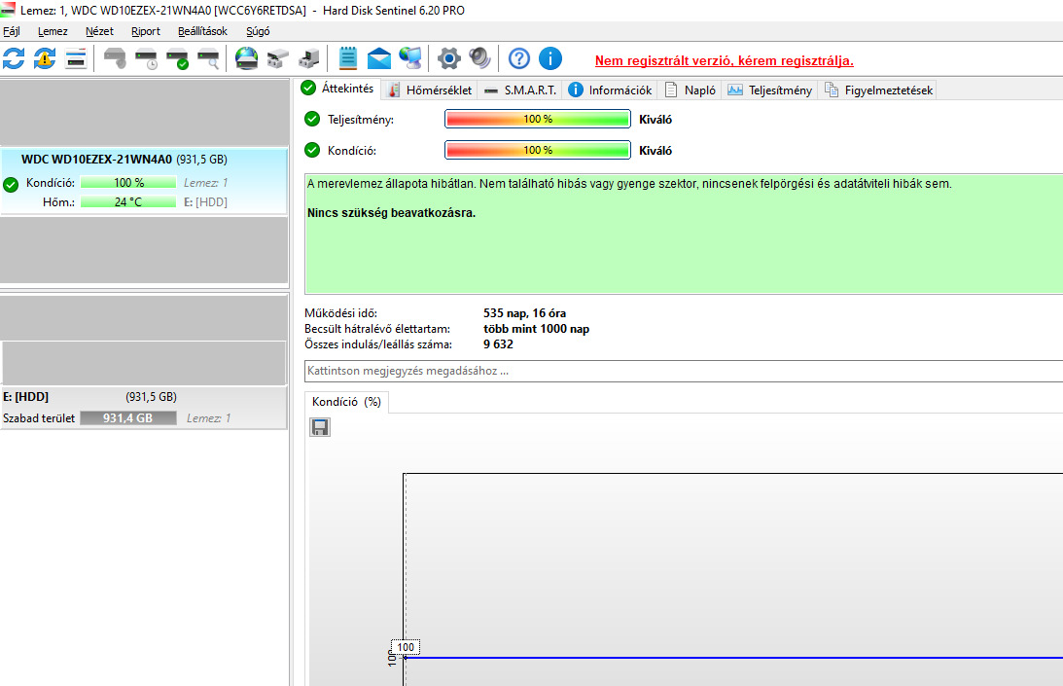This screenshot has height=686, width=1063.
Task: Open help with the question mark icon
Action: pyautogui.click(x=519, y=59)
